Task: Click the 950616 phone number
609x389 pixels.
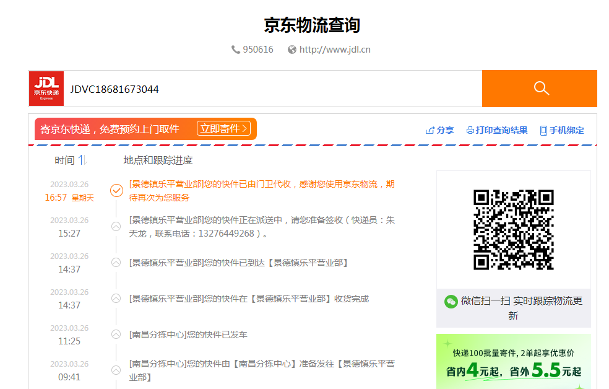Action: click(x=258, y=50)
